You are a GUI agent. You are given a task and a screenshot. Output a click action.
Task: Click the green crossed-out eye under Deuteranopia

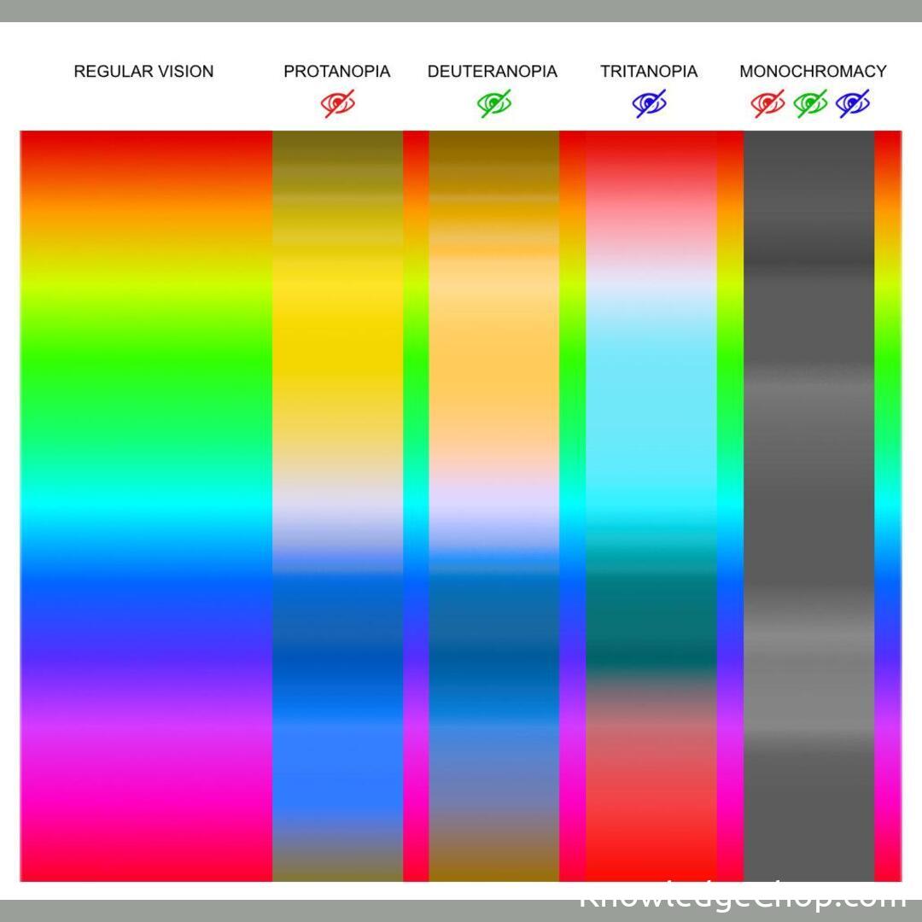click(x=494, y=103)
